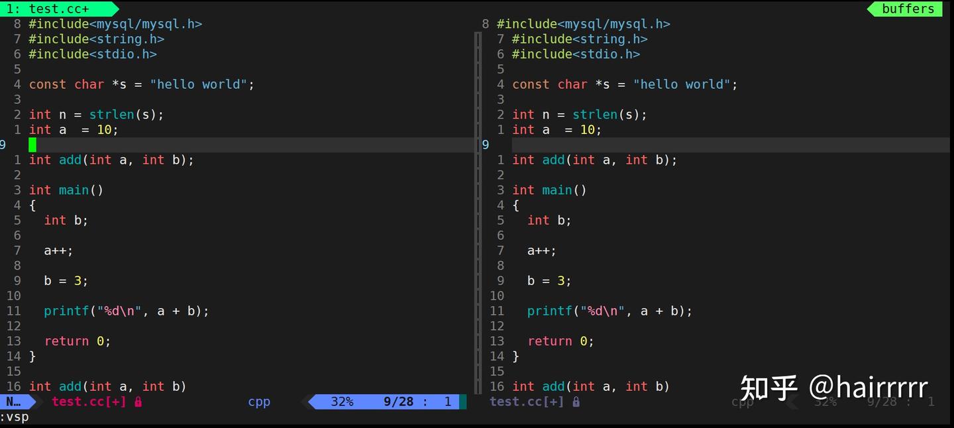Viewport: 954px width, 428px height.
Task: Click the green cursor block on blank line 9
Action: (31, 144)
